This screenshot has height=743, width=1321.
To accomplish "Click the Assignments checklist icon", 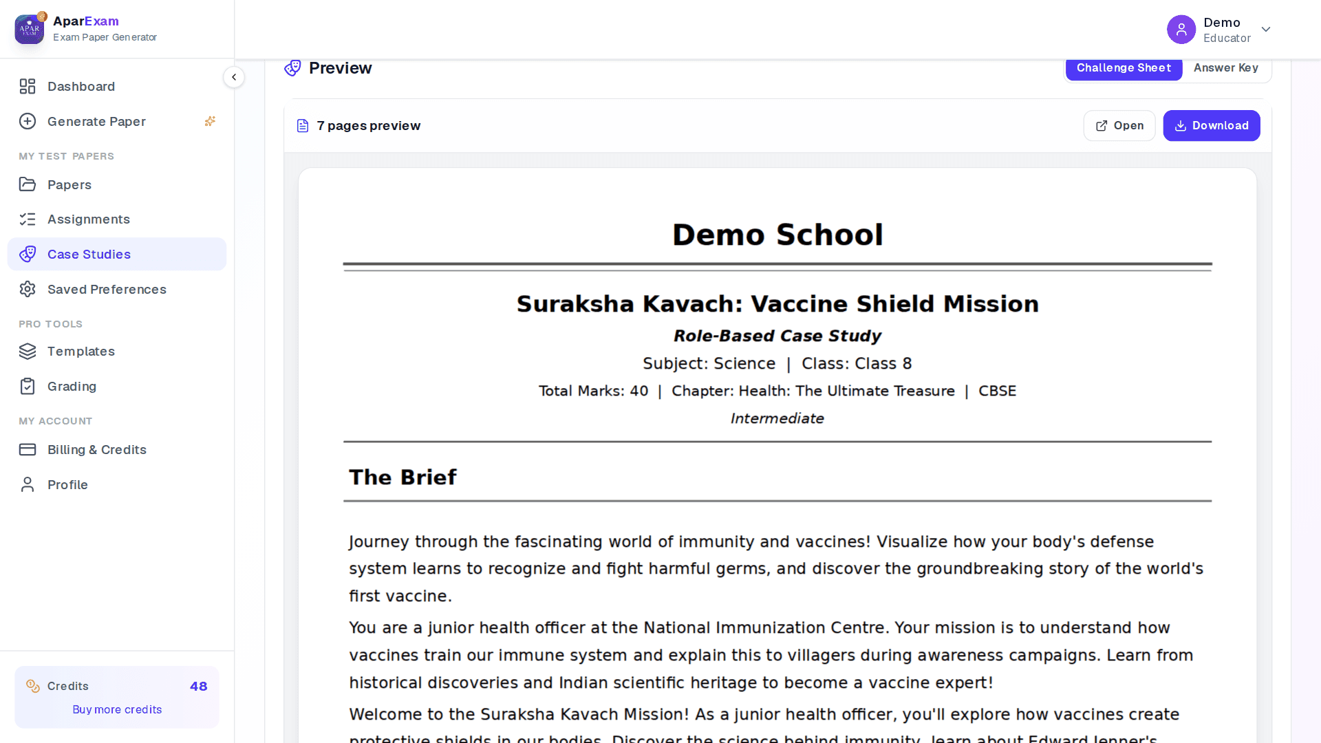I will [x=28, y=219].
